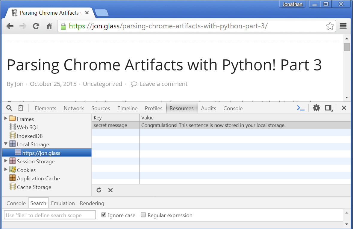Bookmark the page with the star icon
Screen dimensions: 353x229
330,26
